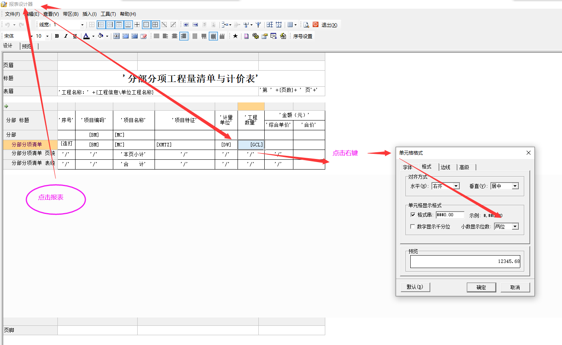This screenshot has width=562, height=345.
Task: Close the 单元格格式 dialog
Action: pyautogui.click(x=529, y=153)
